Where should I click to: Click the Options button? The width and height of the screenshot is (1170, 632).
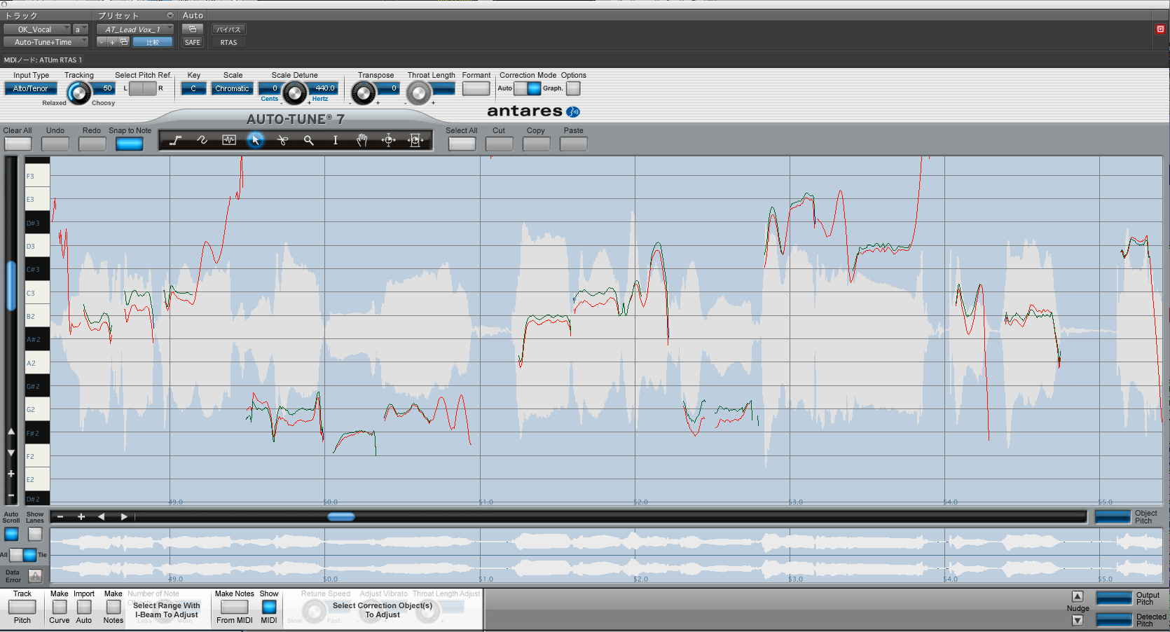tap(573, 88)
